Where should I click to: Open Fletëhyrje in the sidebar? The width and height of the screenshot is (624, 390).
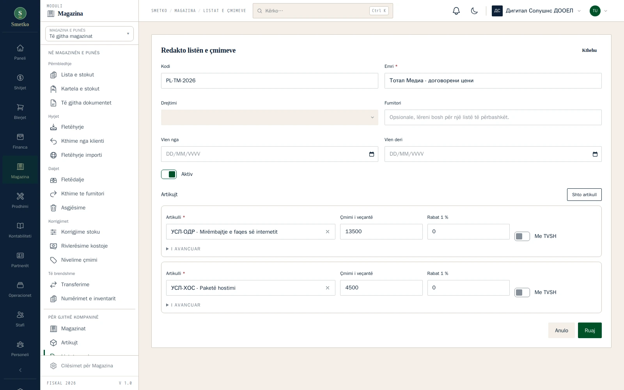pyautogui.click(x=89, y=127)
